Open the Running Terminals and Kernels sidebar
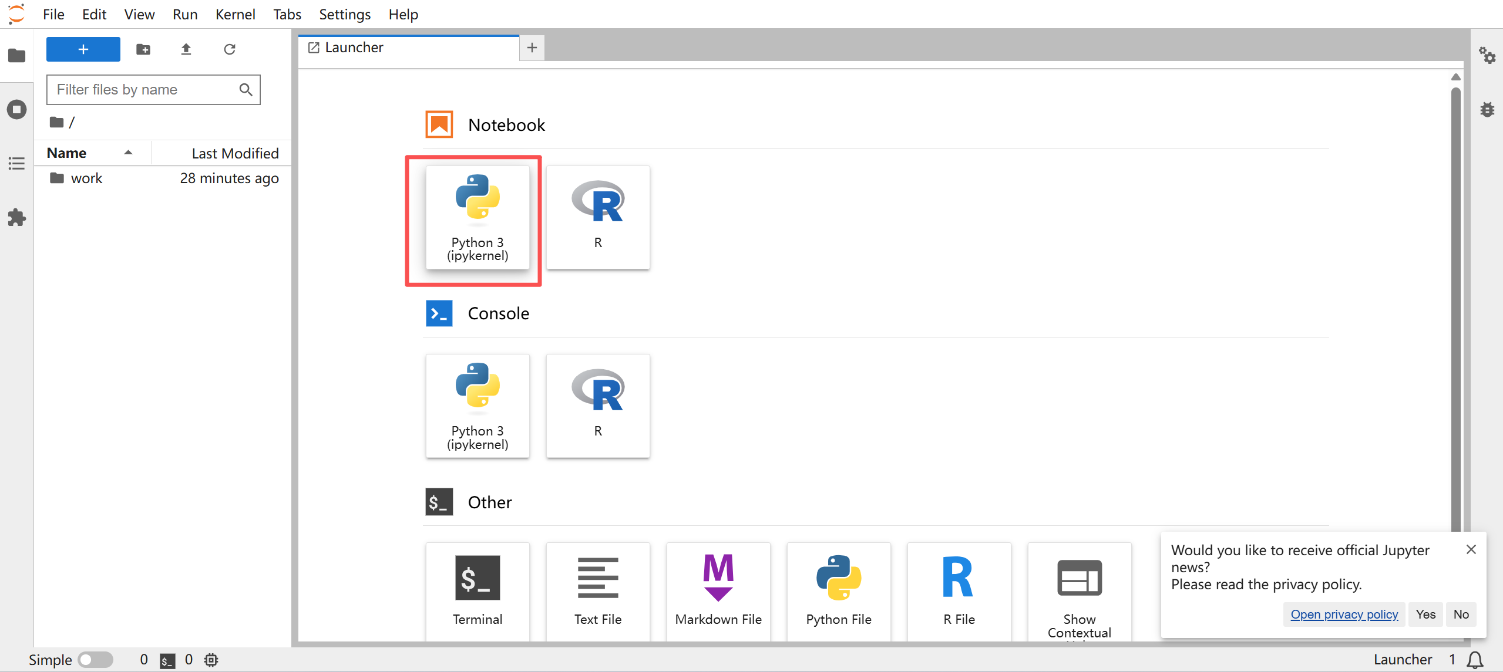Screen dimensions: 1503x672 coord(16,109)
